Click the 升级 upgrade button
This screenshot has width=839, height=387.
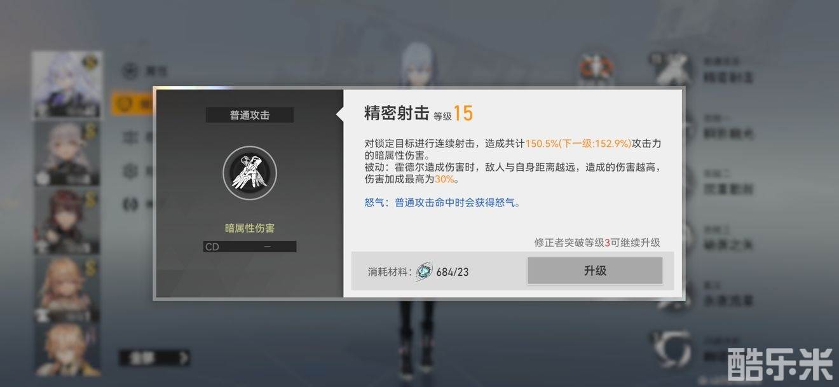point(595,271)
